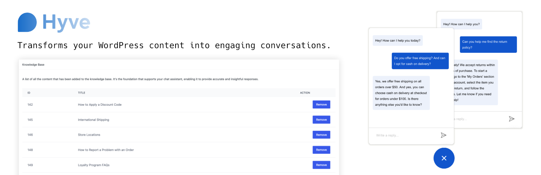Click the ACTION column header
541x175 pixels.
(305, 93)
